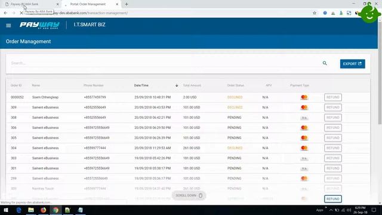382x215 pixels.
Task: Export the order list
Action: coord(353,64)
